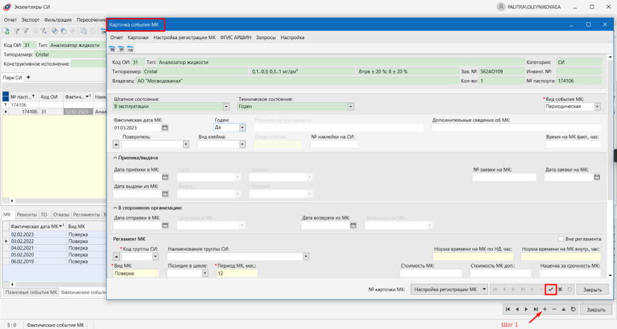Image resolution: width=617 pixels, height=329 pixels.
Task: Click the second overlapping circles icon
Action: [x=64, y=31]
